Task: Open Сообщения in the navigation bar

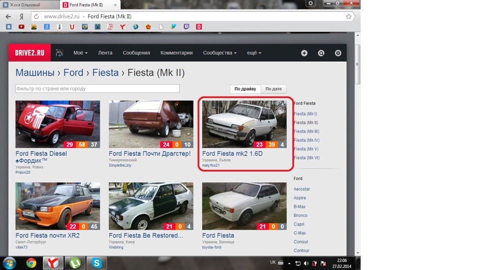Action: click(x=136, y=53)
